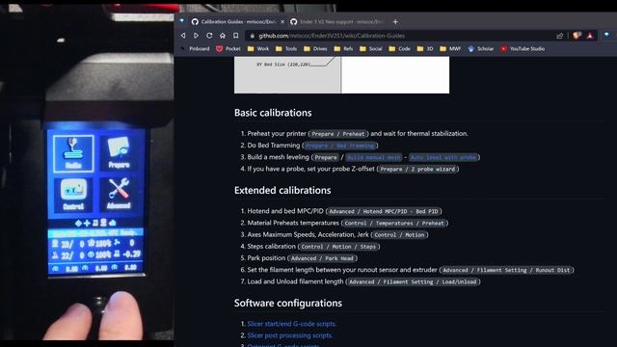Screen dimensions: 617x347
Task: Open the Brave Shields lion icon
Action: pos(577,36)
